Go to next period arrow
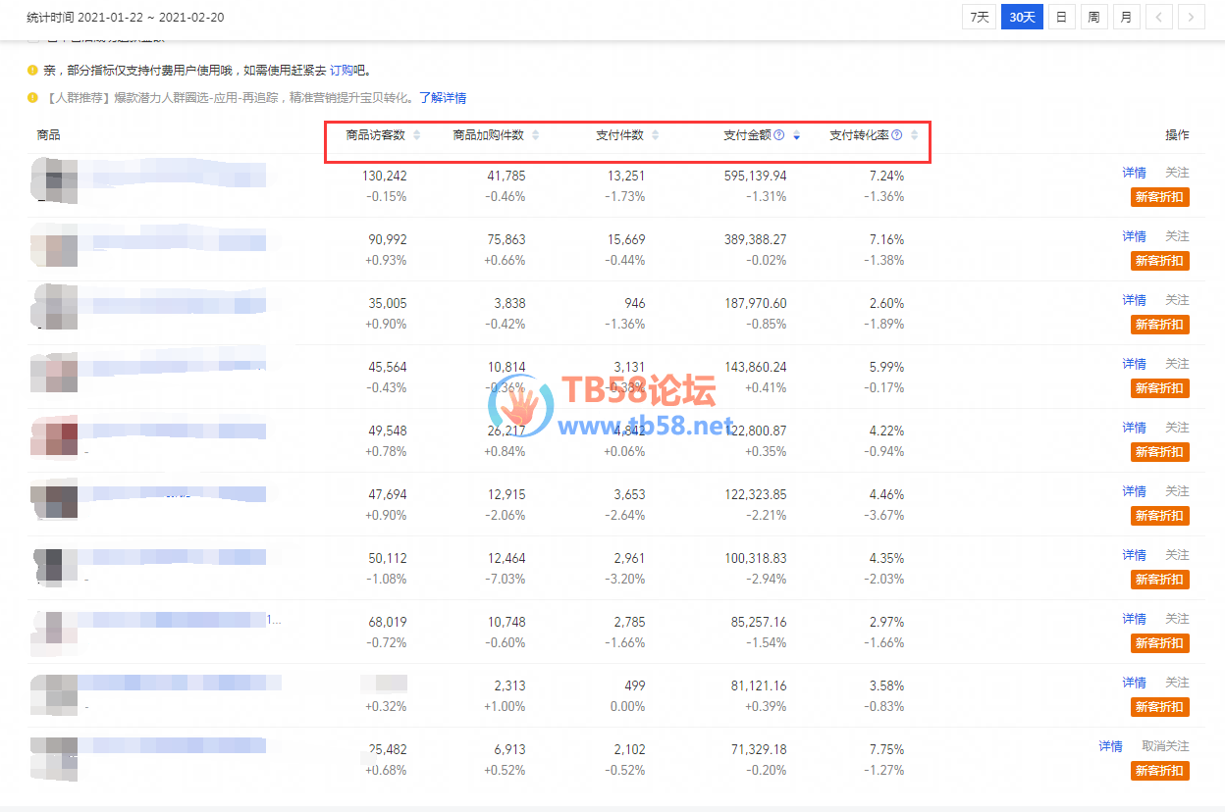This screenshot has height=812, width=1225. click(x=1192, y=17)
